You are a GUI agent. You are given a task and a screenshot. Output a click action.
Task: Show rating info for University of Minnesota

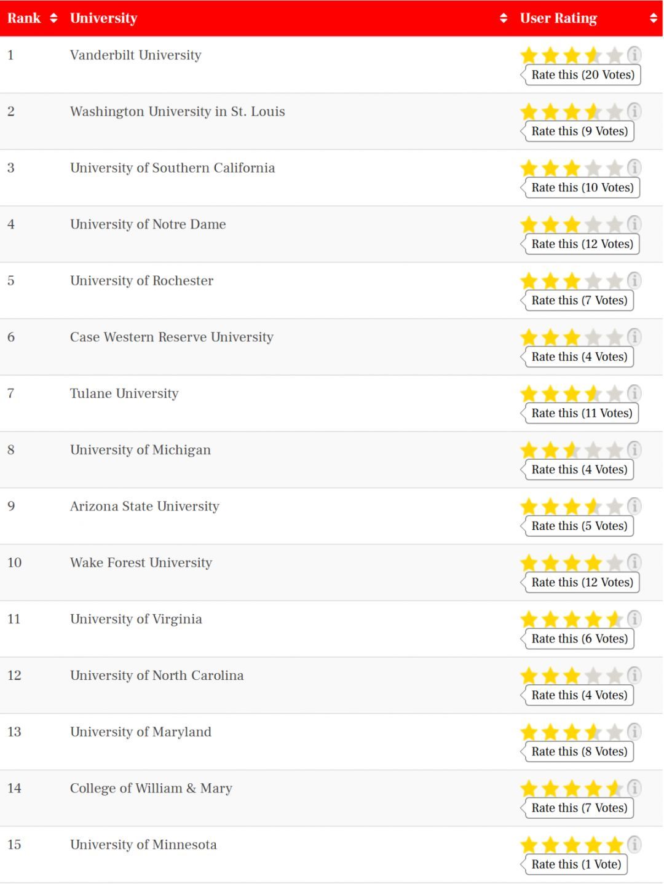[x=634, y=844]
